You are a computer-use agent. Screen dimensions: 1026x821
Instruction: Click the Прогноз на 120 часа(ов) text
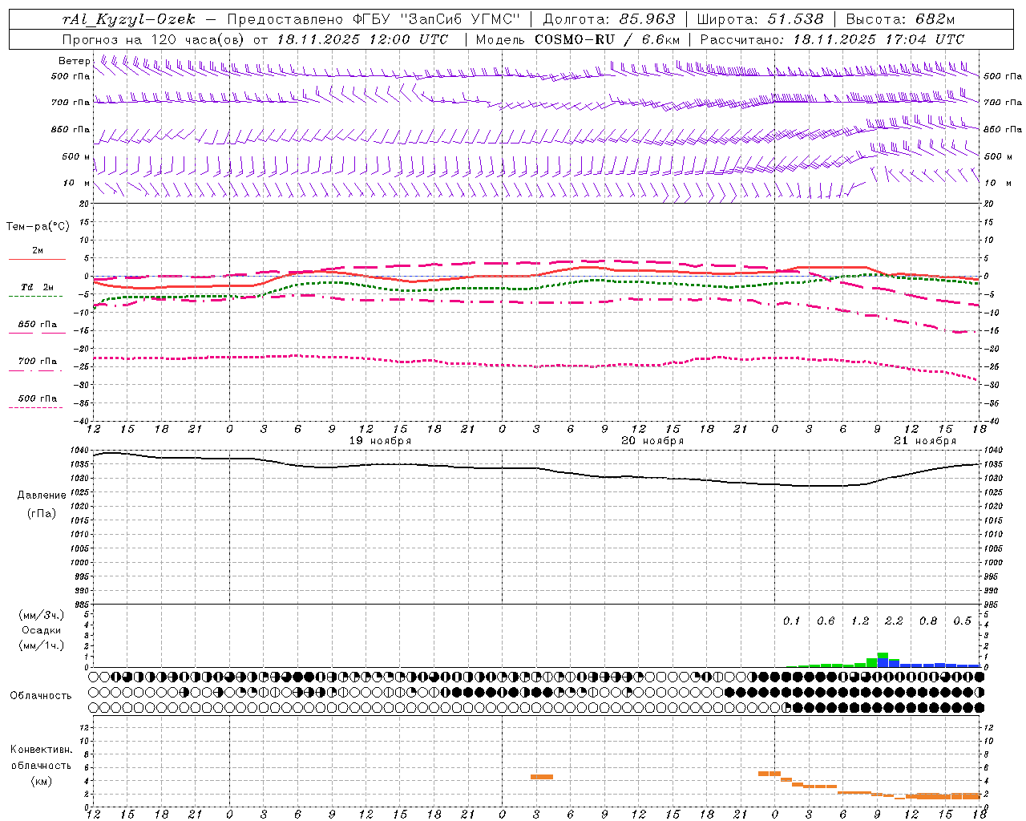click(154, 39)
